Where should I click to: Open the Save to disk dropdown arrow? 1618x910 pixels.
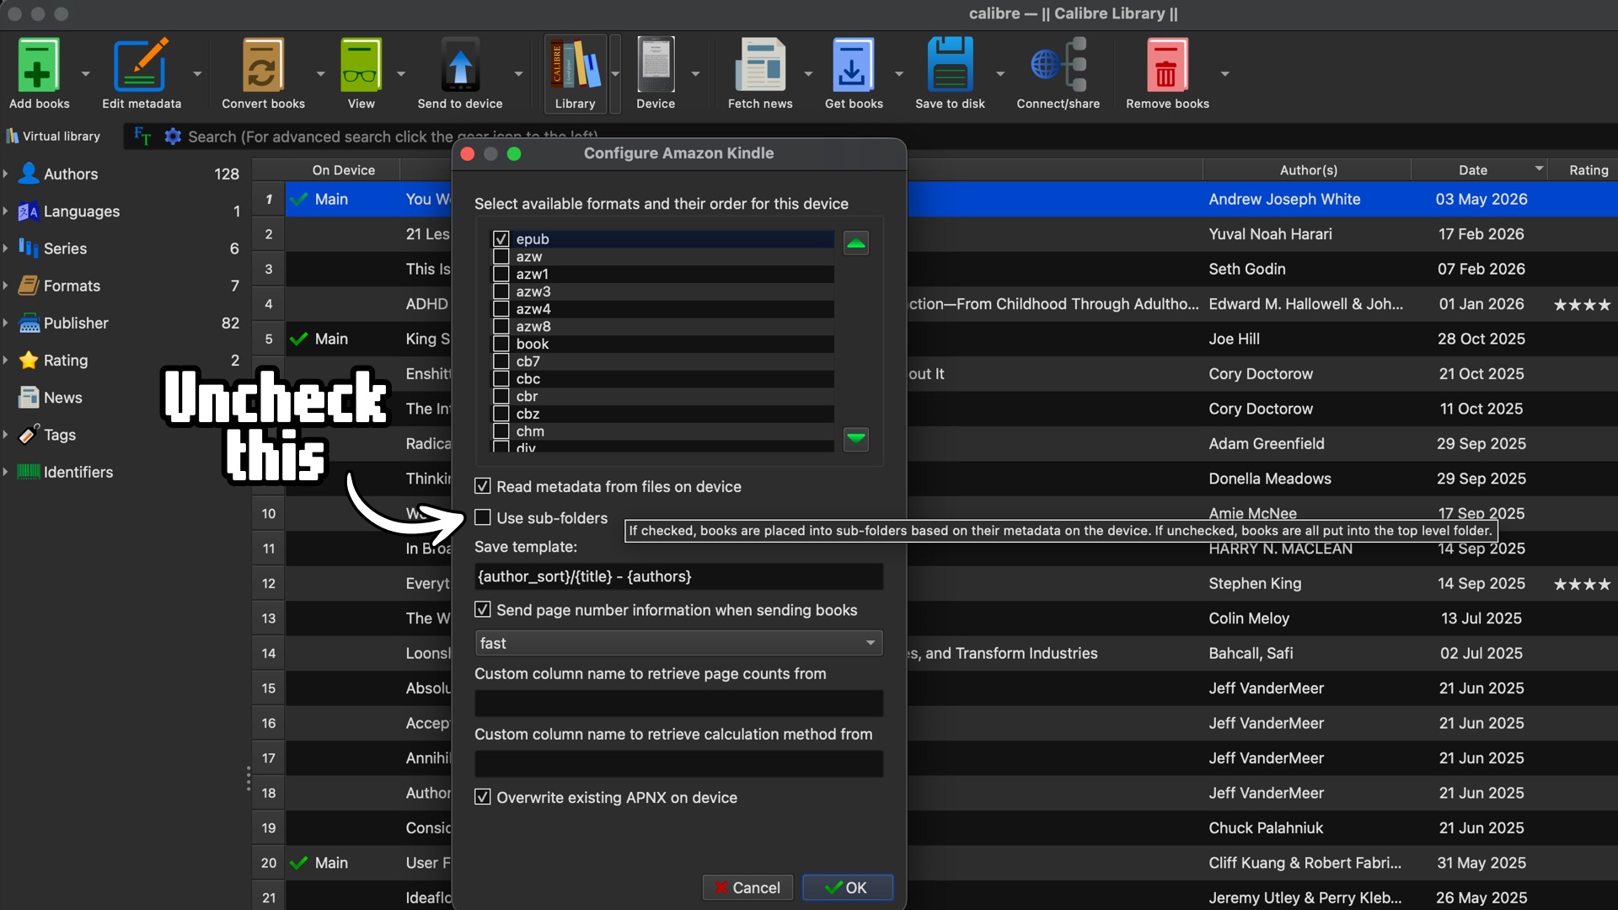(x=1000, y=74)
